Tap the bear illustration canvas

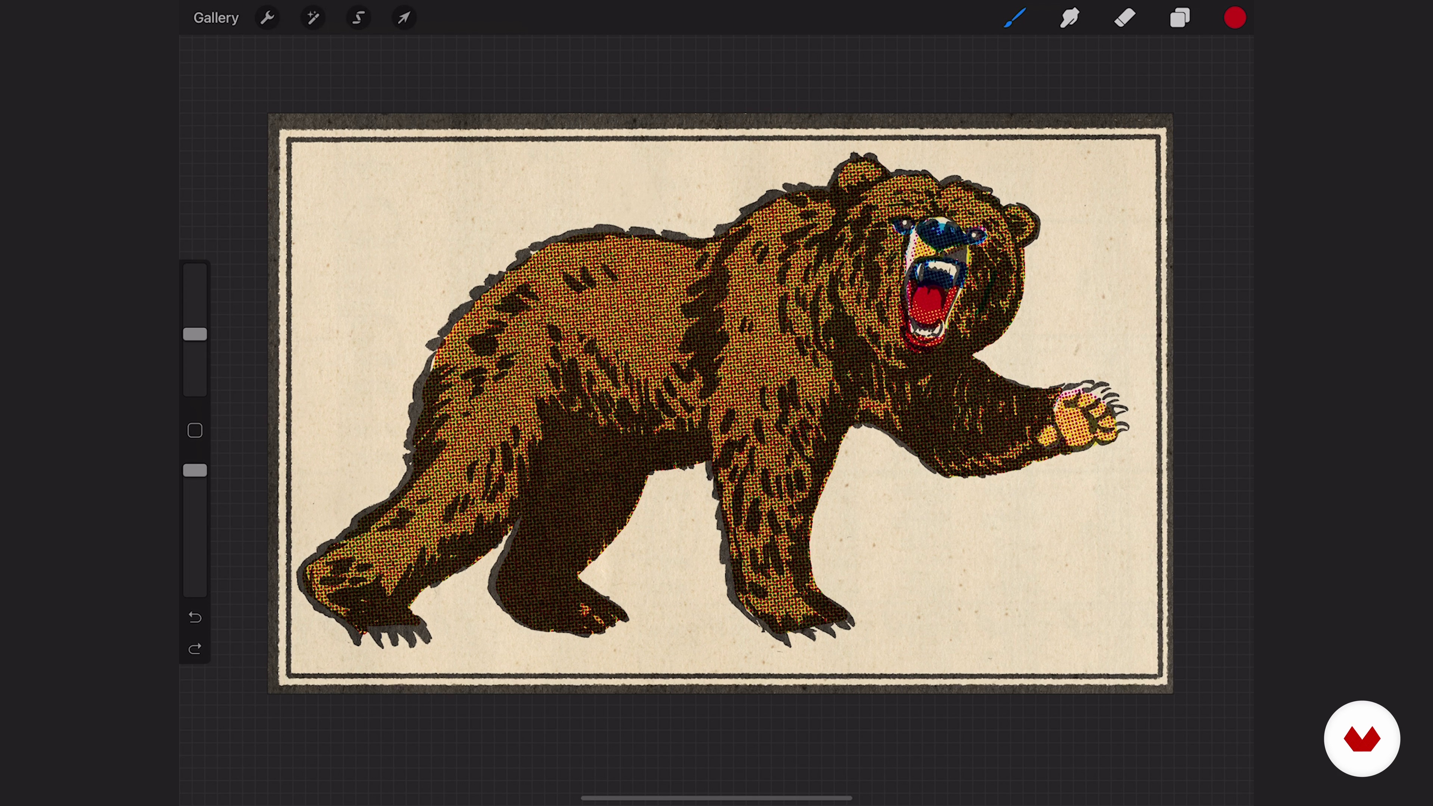720,404
